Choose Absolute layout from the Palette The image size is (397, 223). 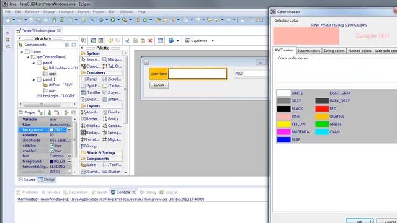click(91, 112)
